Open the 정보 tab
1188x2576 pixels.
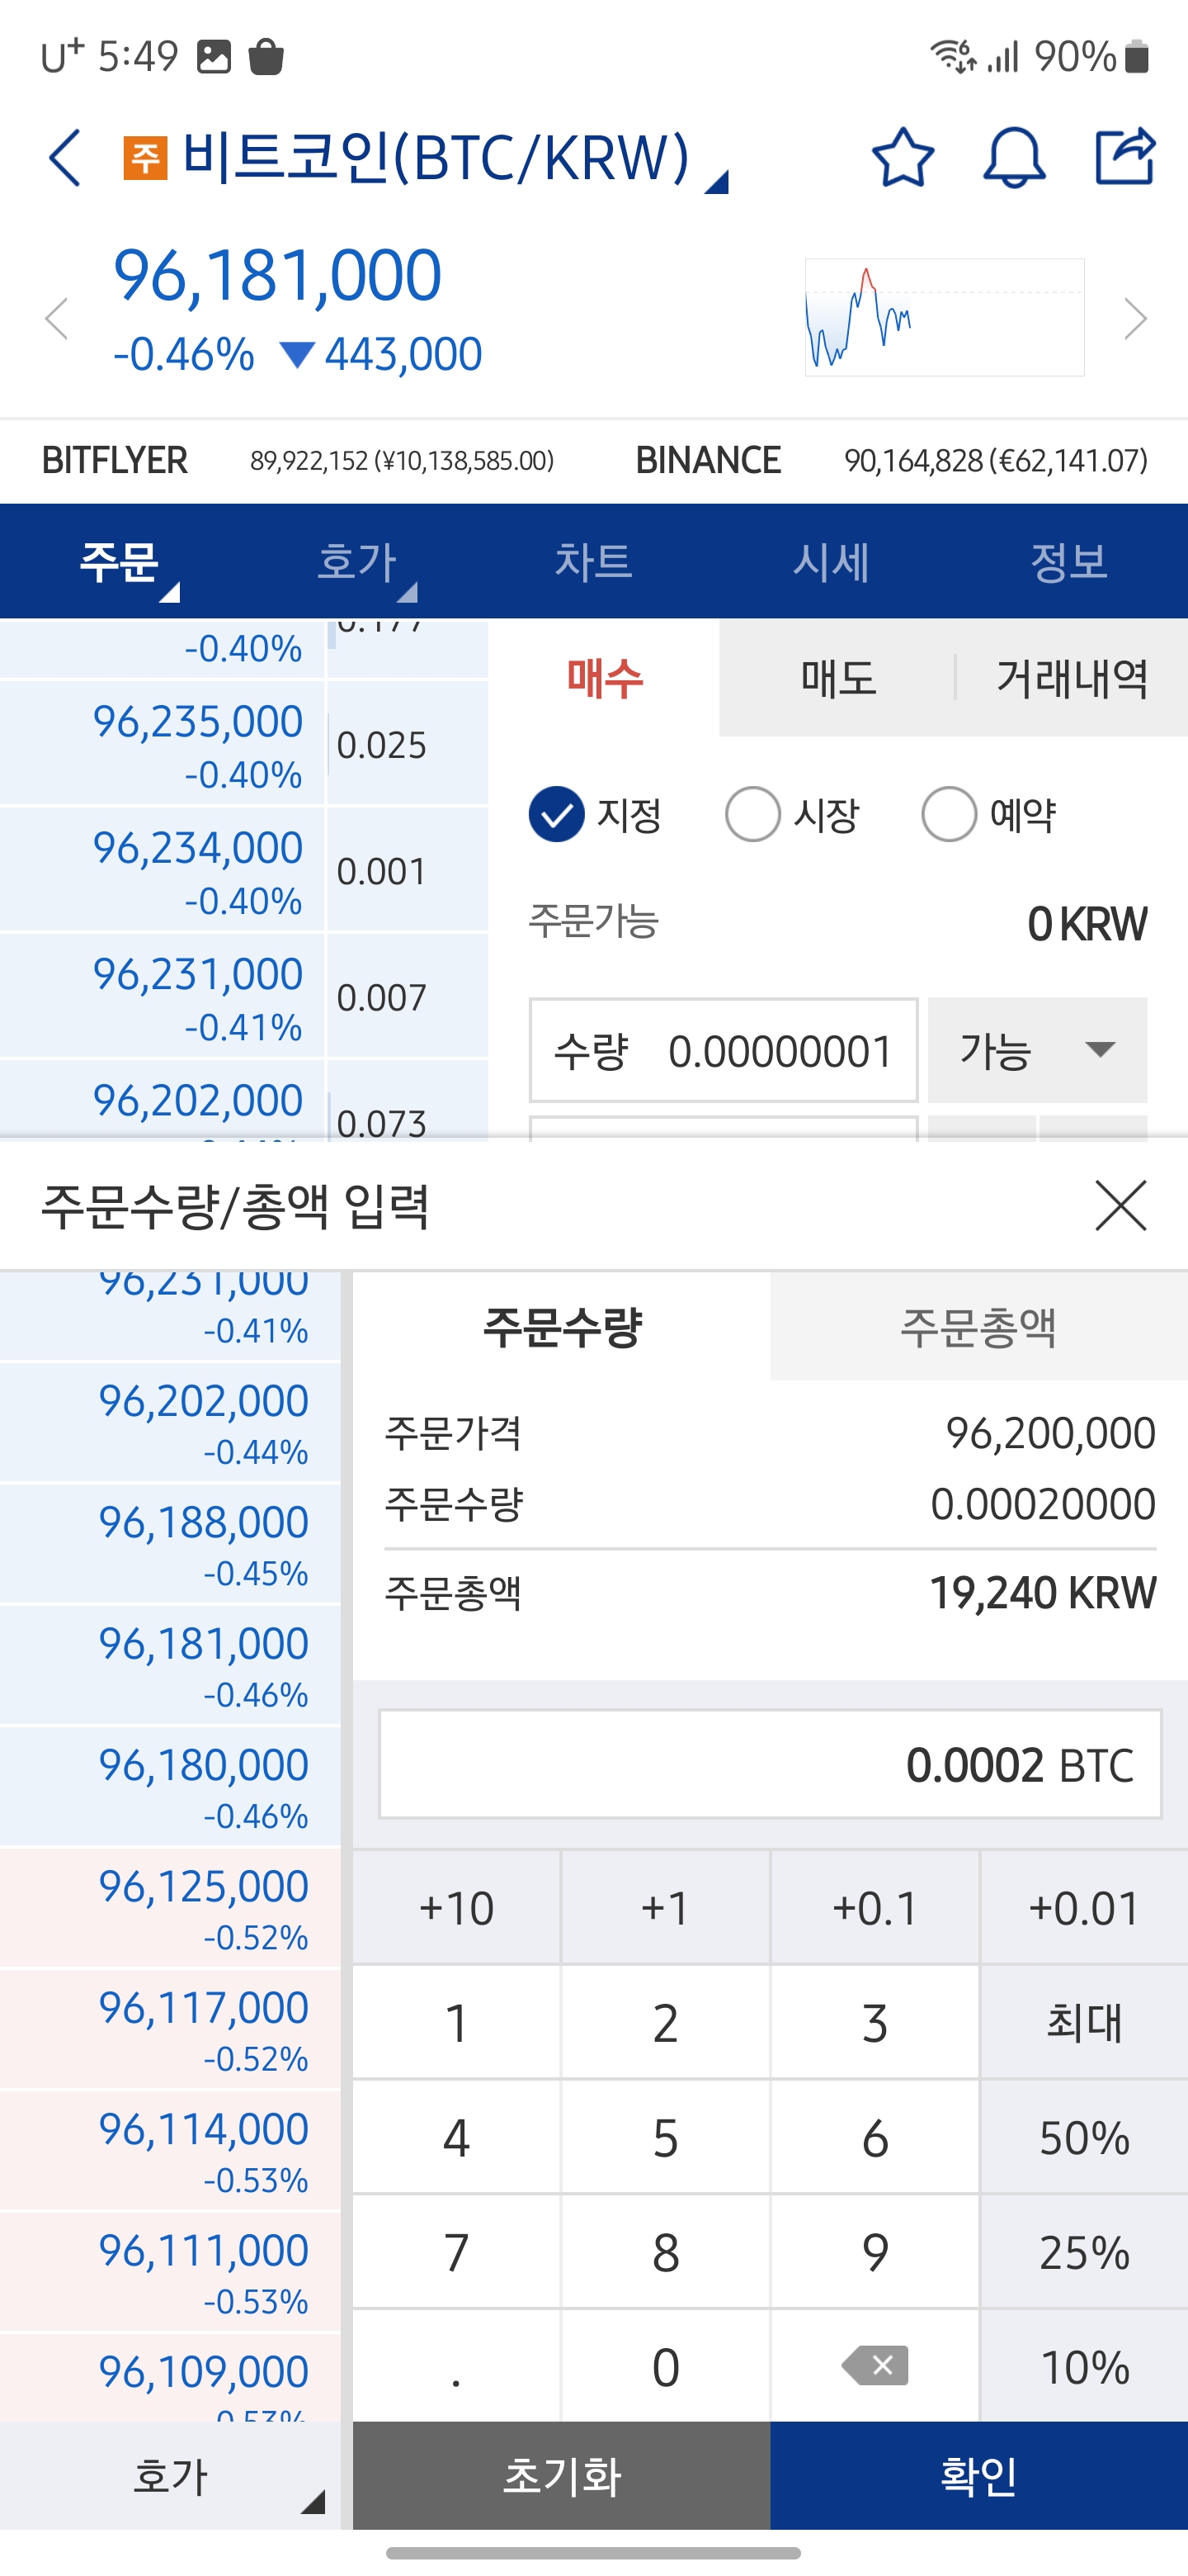(1069, 561)
